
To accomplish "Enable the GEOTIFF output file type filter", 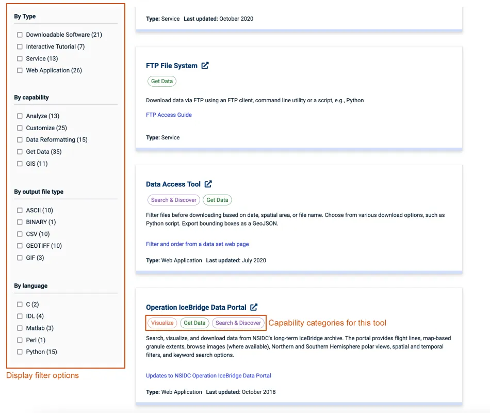I will (x=19, y=246).
